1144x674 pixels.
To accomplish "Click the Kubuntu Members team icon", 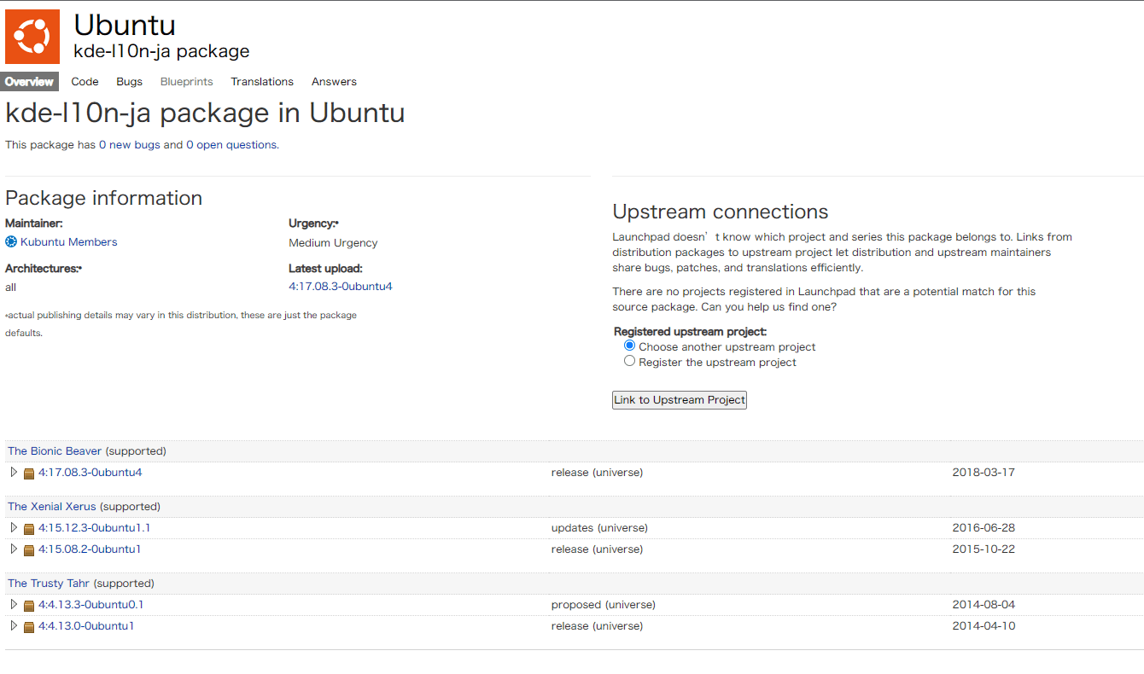I will [x=11, y=242].
